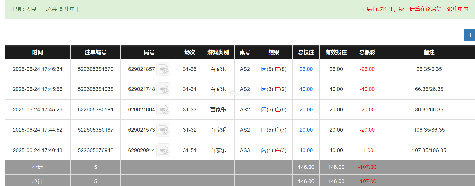This screenshot has height=186, width=475.
Task: Open video replay icon for round 629021857
Action: click(x=163, y=69)
